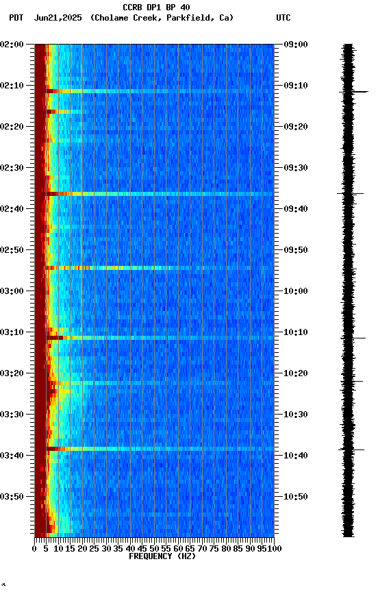This screenshot has width=378, height=592.
Task: Click the title text 'CCRB DP1 BP 40'
Action: (156, 8)
